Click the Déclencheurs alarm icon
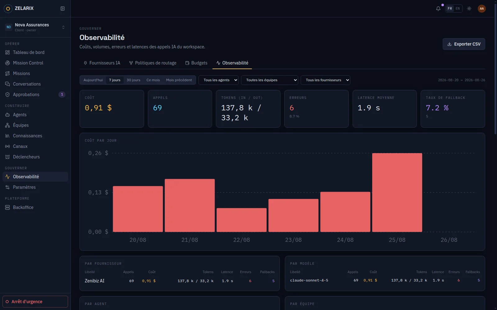 coord(7,157)
